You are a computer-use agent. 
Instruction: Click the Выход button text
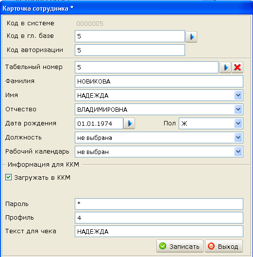228,246
